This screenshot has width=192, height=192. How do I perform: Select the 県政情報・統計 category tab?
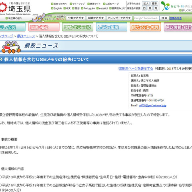coord(178,27)
